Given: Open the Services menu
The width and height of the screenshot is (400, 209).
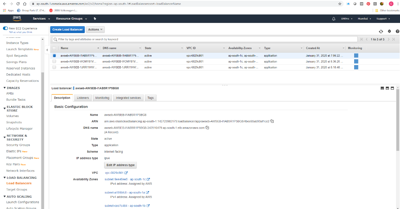Looking at the screenshot, I should (x=41, y=19).
